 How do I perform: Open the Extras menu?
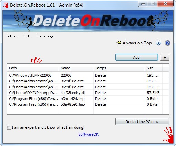[11, 36]
